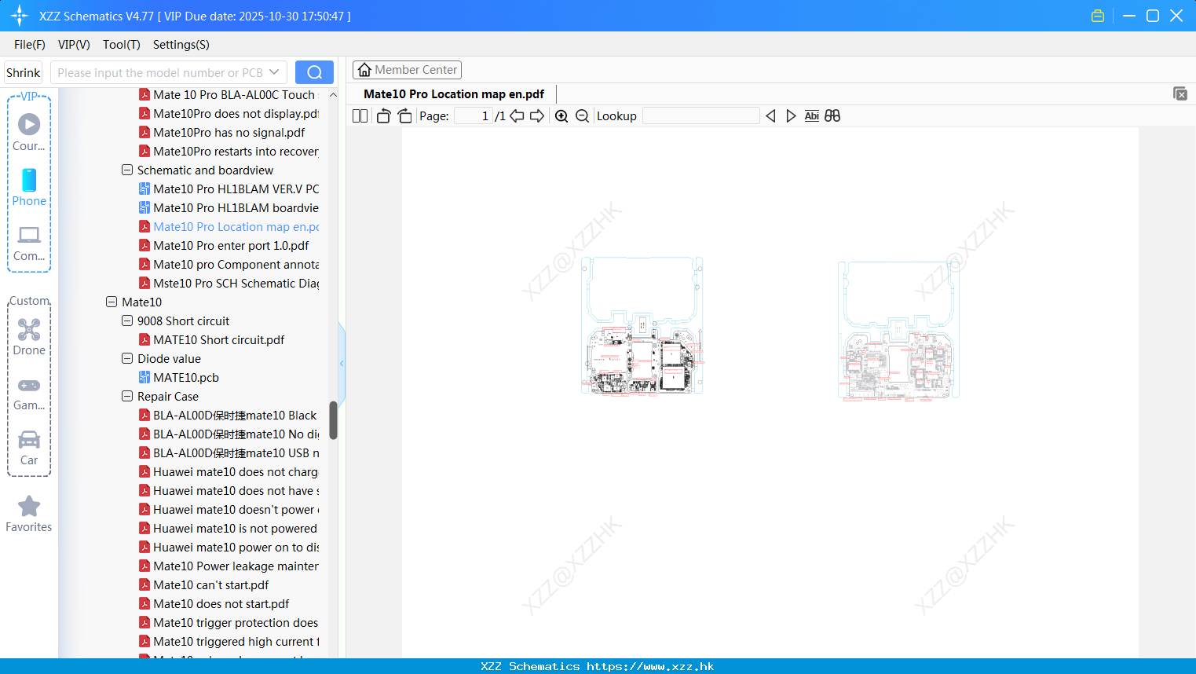Rotate page counterclockwise
This screenshot has width=1196, height=674.
383,115
